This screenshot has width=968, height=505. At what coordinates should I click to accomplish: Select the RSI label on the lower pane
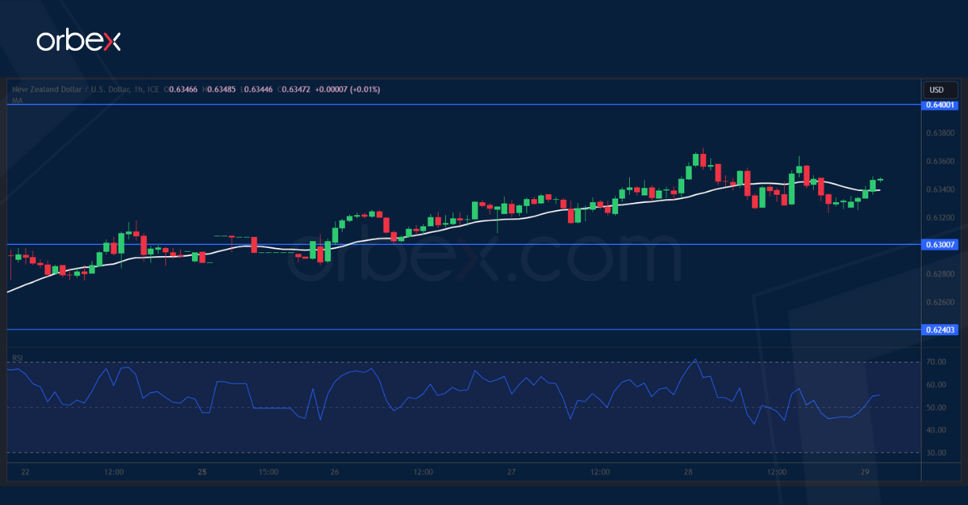click(x=17, y=360)
